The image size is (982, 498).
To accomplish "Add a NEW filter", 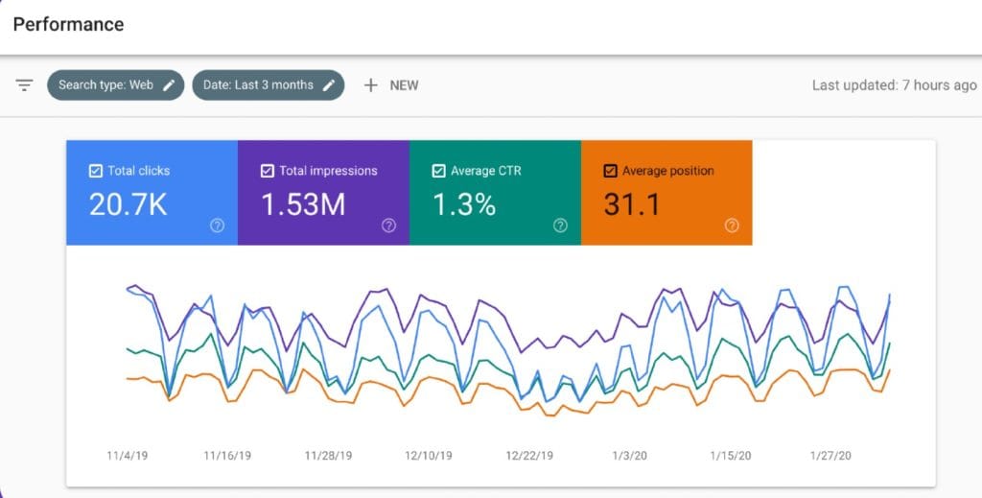I will point(403,85).
